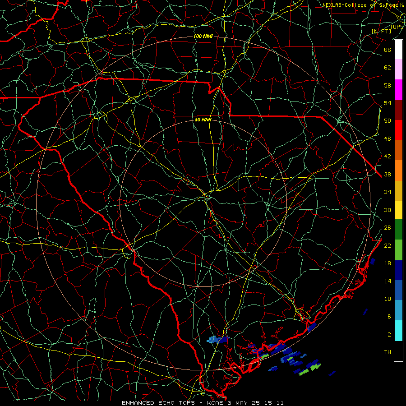Click the cyan 10 legend swatch
This screenshot has width=406, height=406.
pos(399,331)
